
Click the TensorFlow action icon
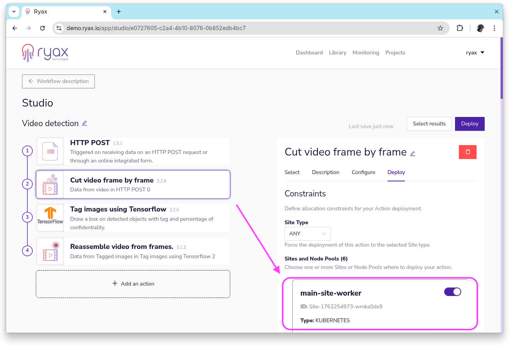(50, 218)
